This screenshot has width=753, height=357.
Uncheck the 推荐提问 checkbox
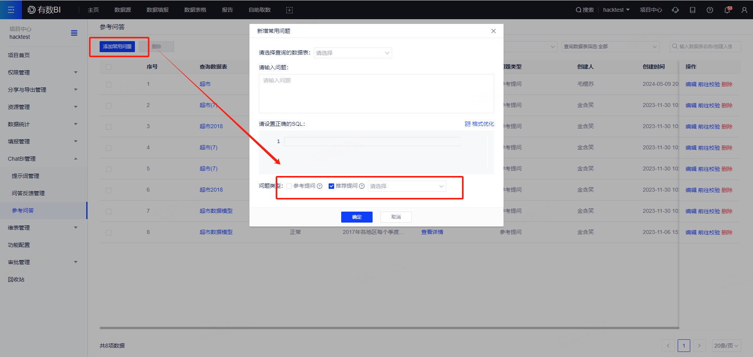331,186
